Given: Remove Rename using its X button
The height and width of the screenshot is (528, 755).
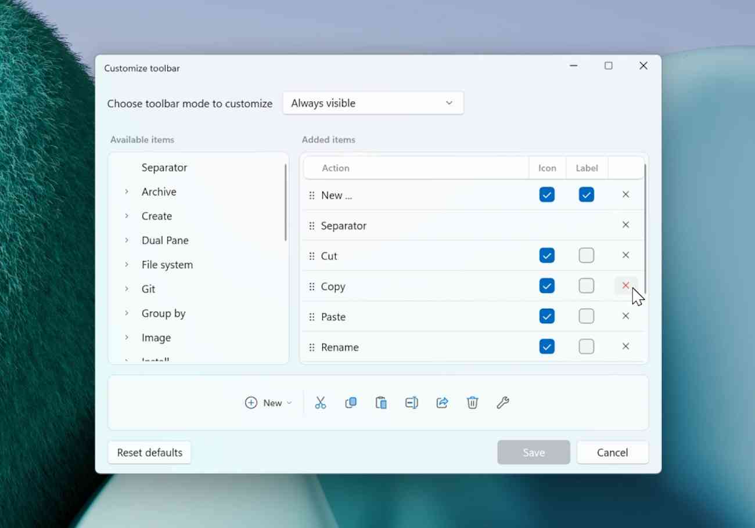Looking at the screenshot, I should [625, 346].
